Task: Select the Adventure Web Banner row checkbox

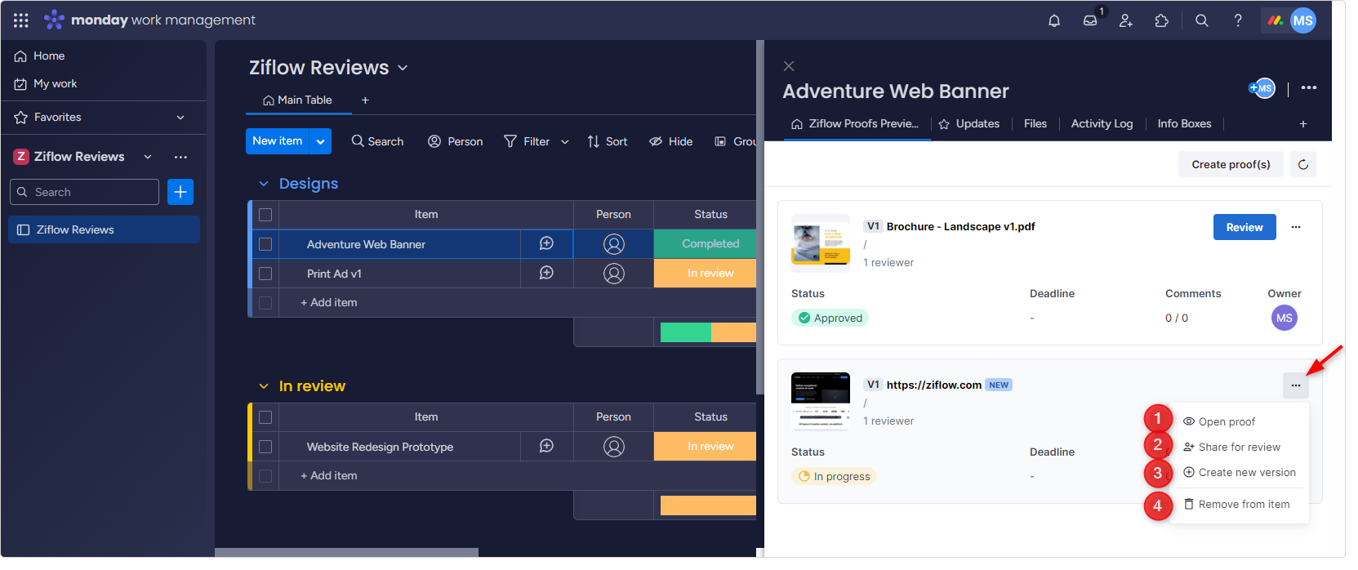Action: pyautogui.click(x=265, y=244)
